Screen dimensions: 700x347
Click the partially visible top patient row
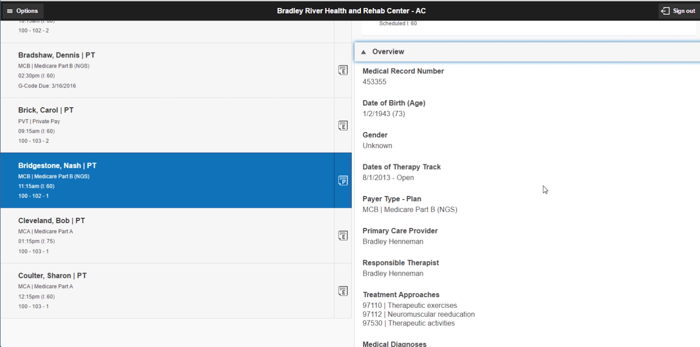point(33,30)
